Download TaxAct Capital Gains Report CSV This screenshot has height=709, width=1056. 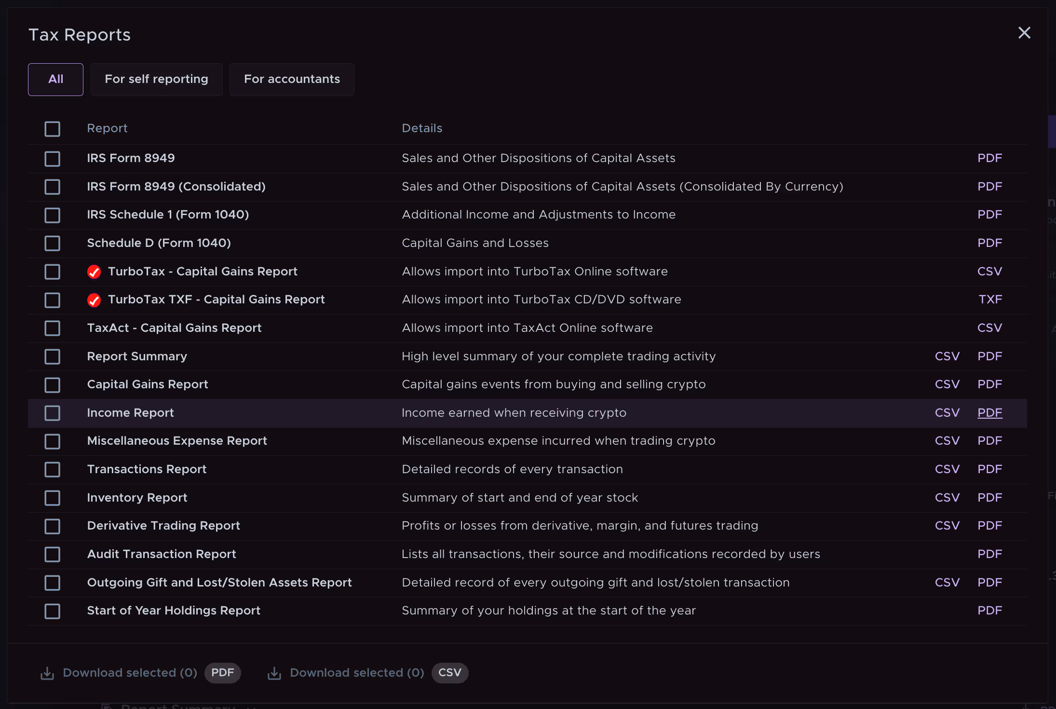(x=989, y=328)
